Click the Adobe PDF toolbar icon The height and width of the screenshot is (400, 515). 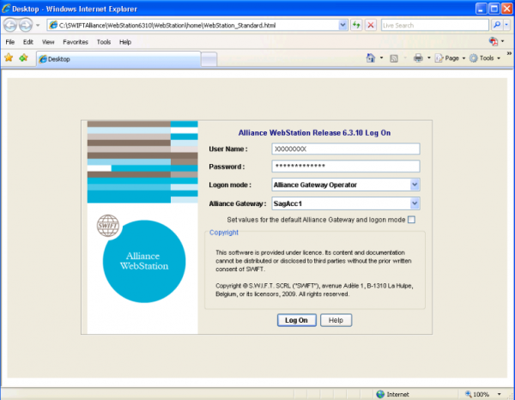click(x=494, y=41)
